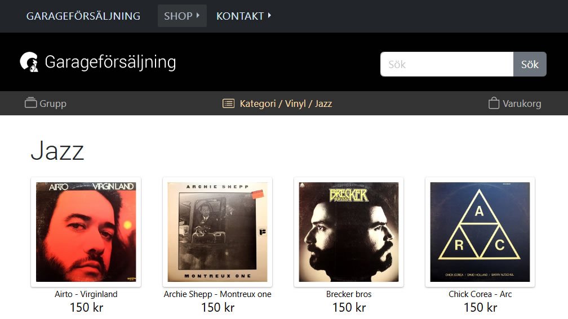Click the Brecker bros title link
This screenshot has width=568, height=319.
348,294
